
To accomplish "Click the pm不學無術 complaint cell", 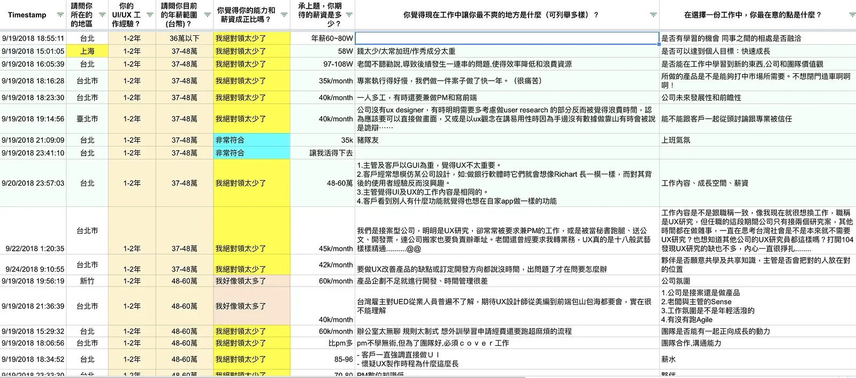I will (x=507, y=343).
